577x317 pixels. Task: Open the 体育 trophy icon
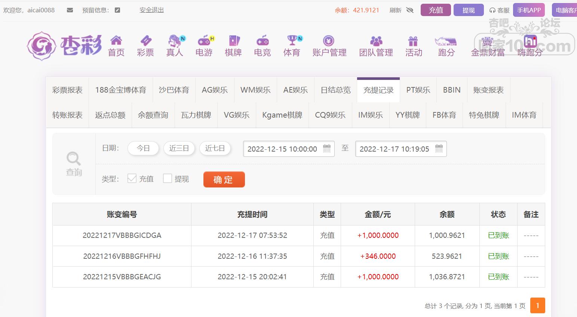pos(292,40)
